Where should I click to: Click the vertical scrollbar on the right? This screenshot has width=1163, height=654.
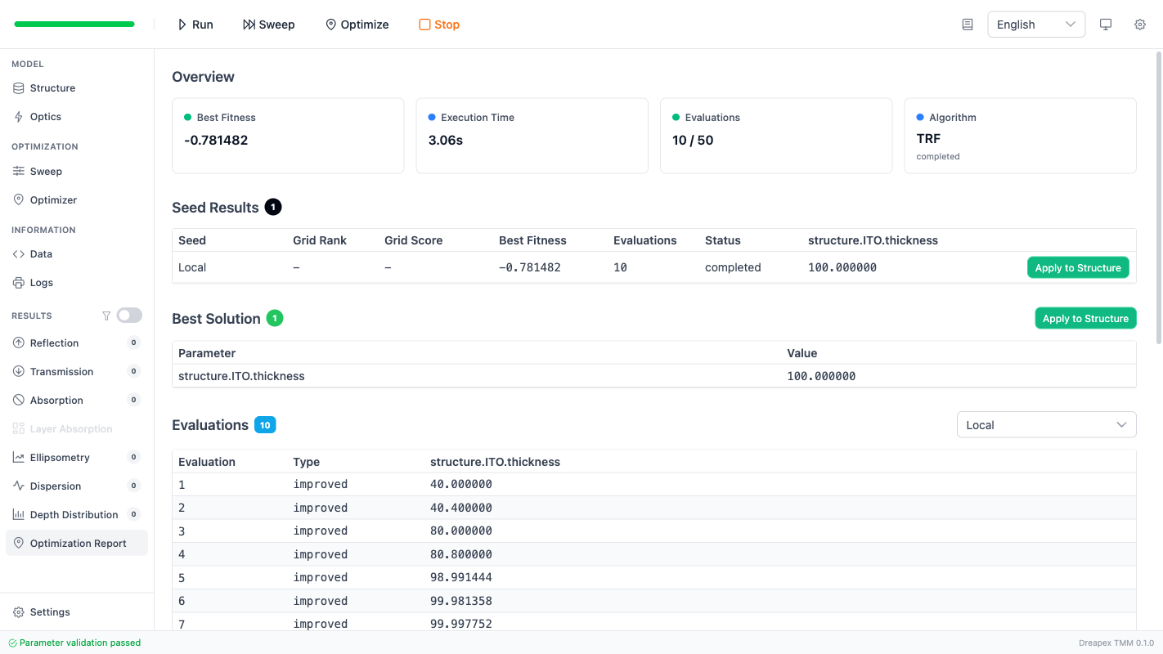(x=1158, y=196)
